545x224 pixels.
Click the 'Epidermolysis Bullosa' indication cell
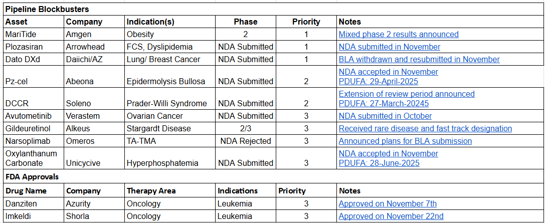pos(166,81)
